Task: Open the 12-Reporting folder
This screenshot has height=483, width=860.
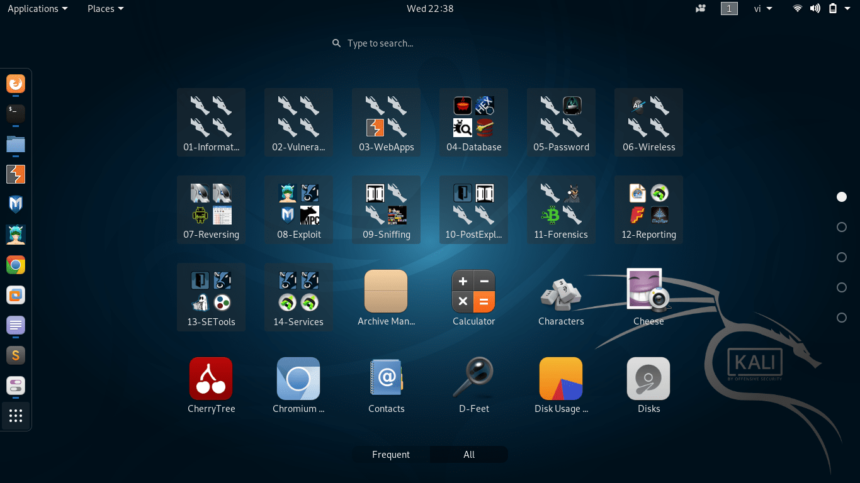Action: [648, 209]
